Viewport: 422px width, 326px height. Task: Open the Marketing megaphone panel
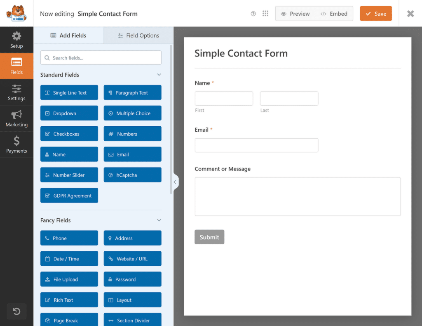pos(16,118)
